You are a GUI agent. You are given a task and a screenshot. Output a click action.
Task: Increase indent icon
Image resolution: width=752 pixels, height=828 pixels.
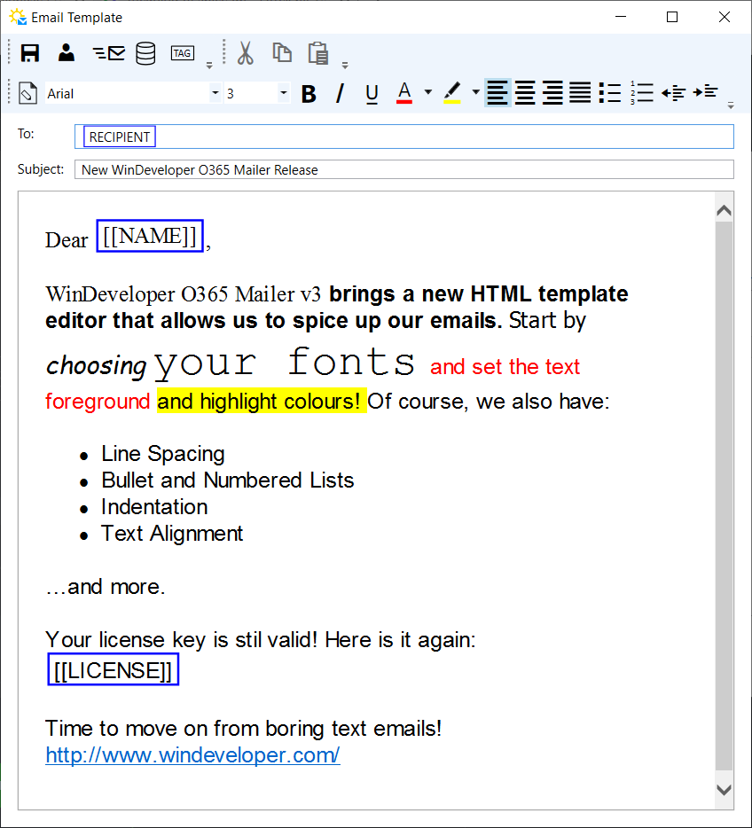pos(705,92)
